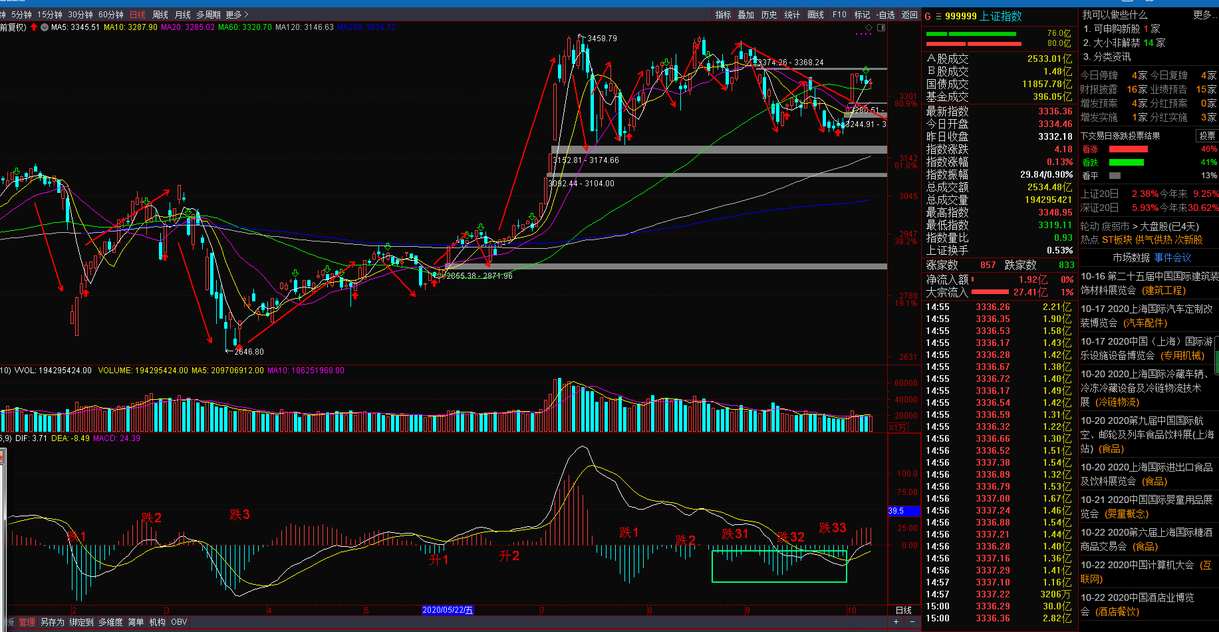Click the 标记 mark button

862,15
